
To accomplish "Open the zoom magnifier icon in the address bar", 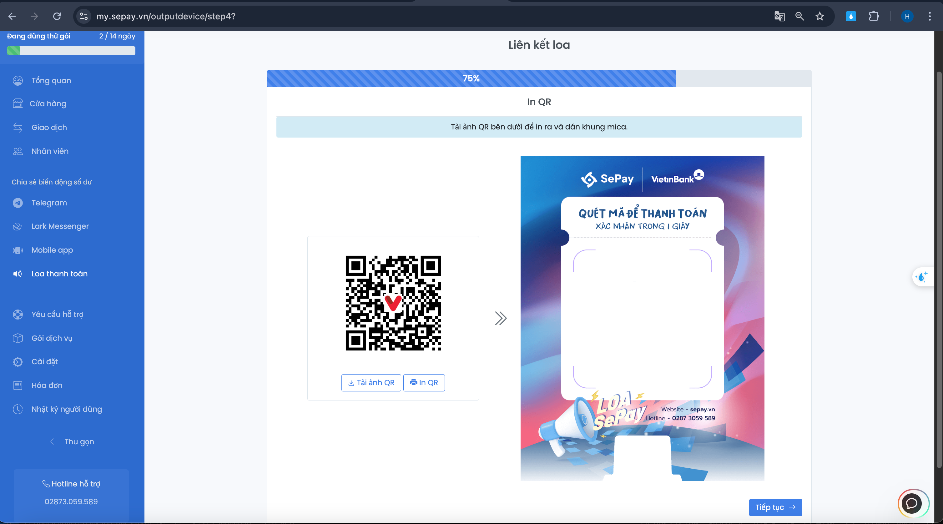I will pyautogui.click(x=799, y=16).
